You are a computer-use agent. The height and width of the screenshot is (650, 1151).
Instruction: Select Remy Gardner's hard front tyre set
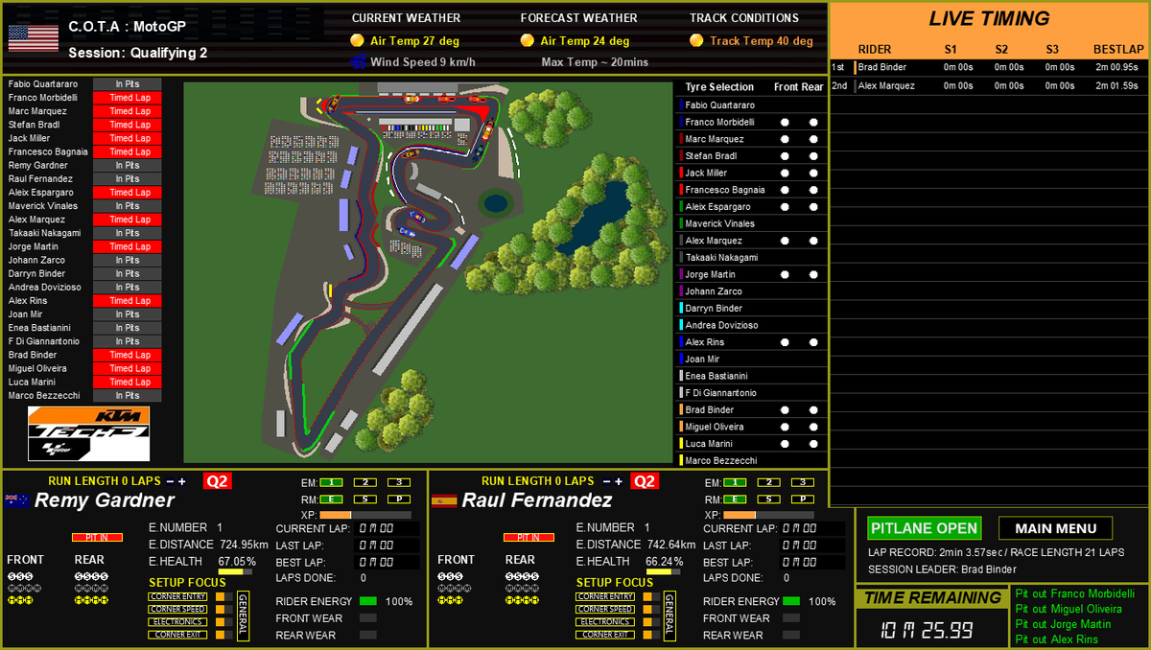20,600
